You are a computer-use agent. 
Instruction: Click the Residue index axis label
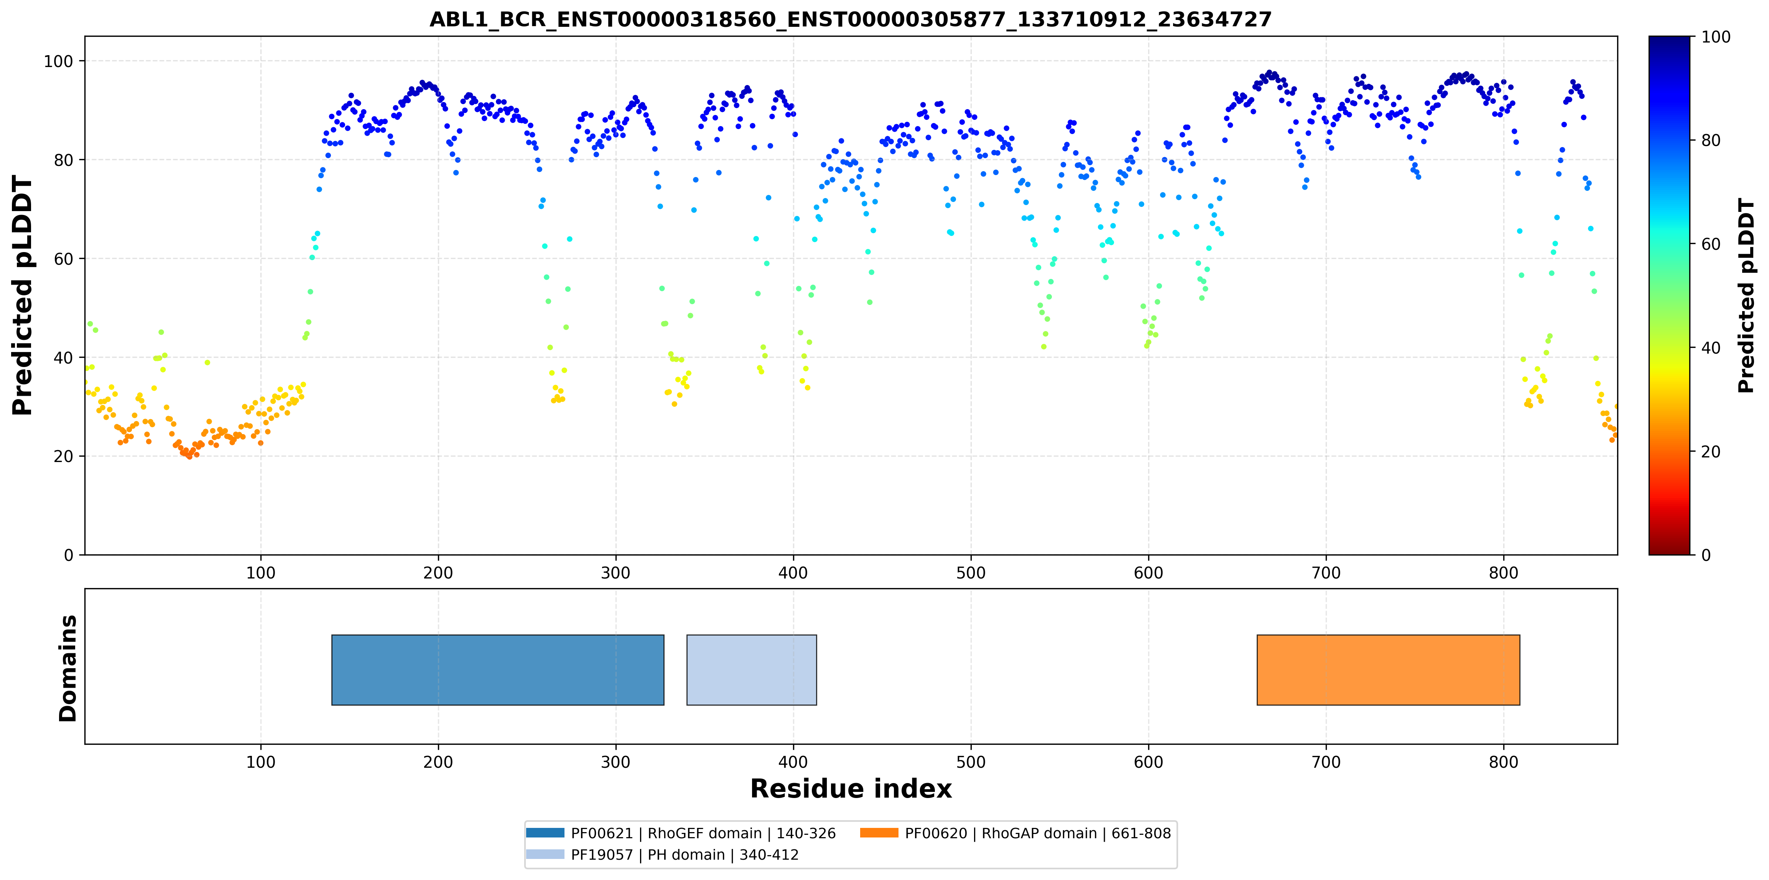[x=851, y=789]
